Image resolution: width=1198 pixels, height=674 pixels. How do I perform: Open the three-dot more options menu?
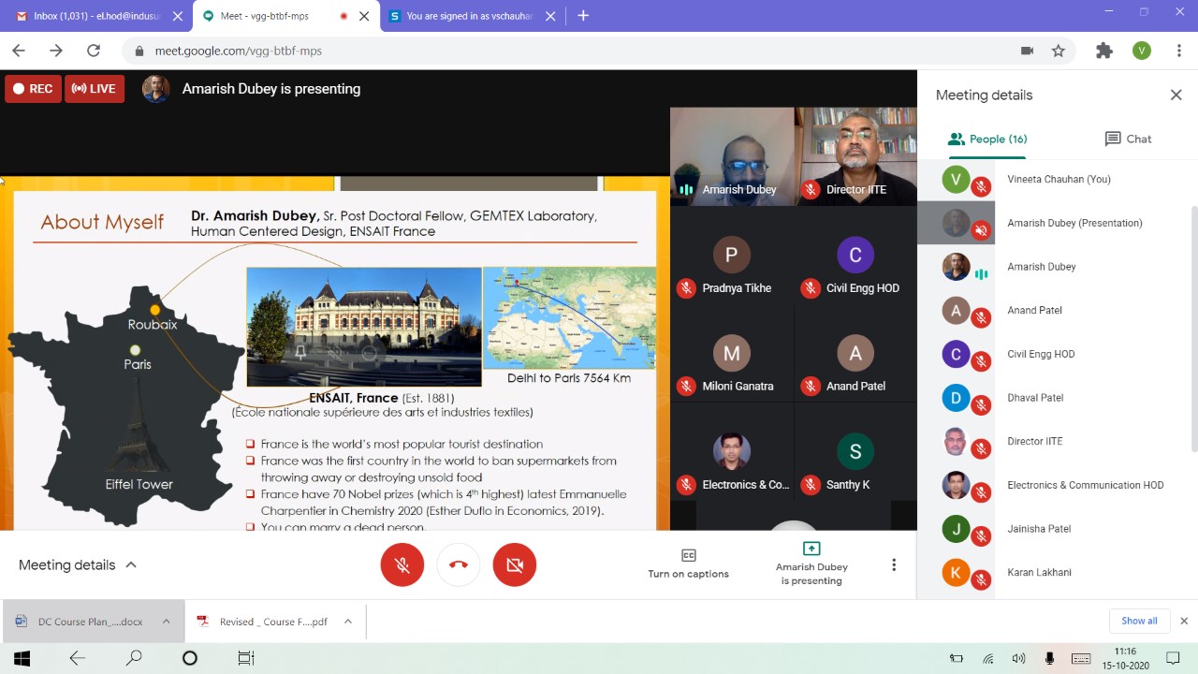point(894,564)
